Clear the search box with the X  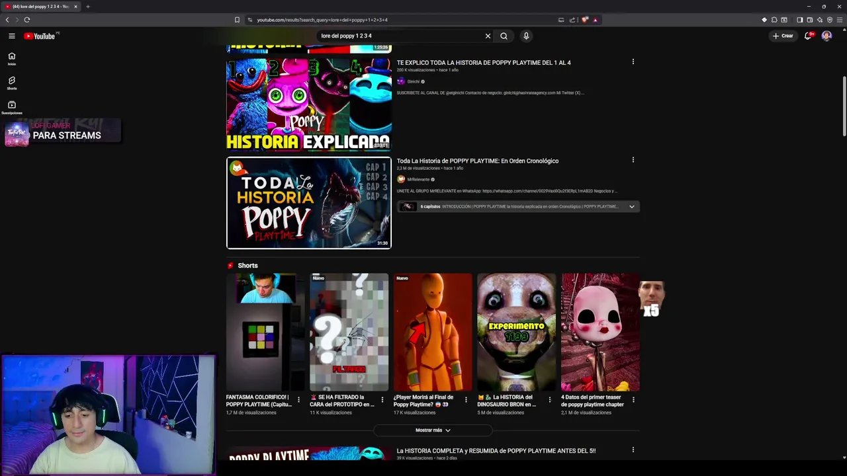488,36
